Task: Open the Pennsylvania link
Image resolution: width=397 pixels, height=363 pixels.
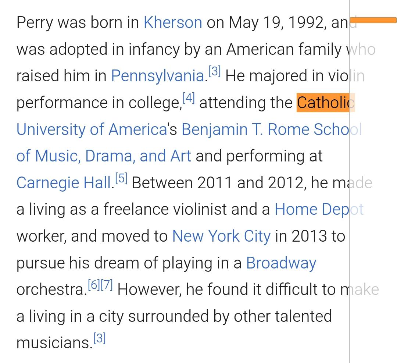Action: [157, 76]
